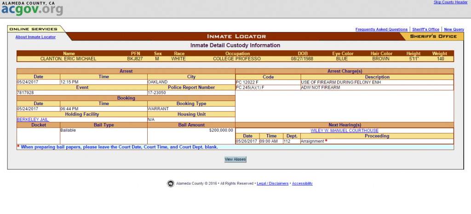471x214 pixels.
Task: Open the About Inmate Locator link
Action: (x=35, y=37)
